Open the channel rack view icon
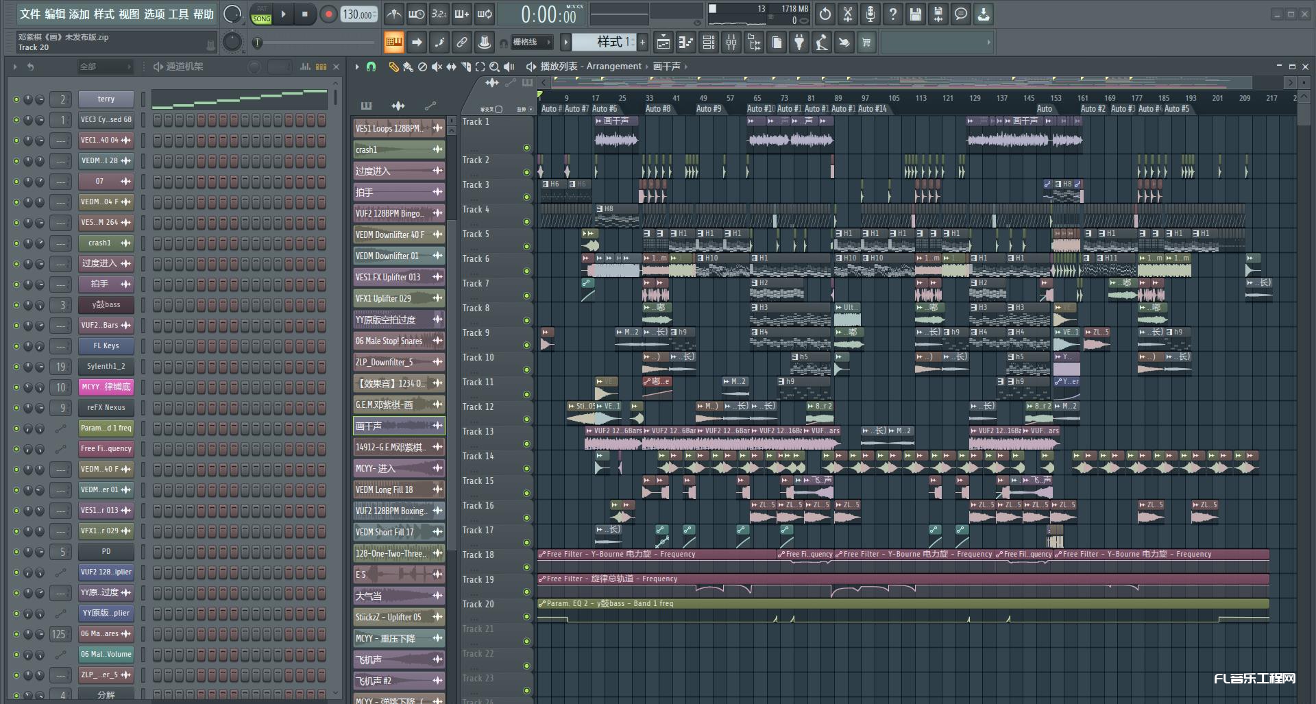The height and width of the screenshot is (704, 1316). [x=709, y=43]
